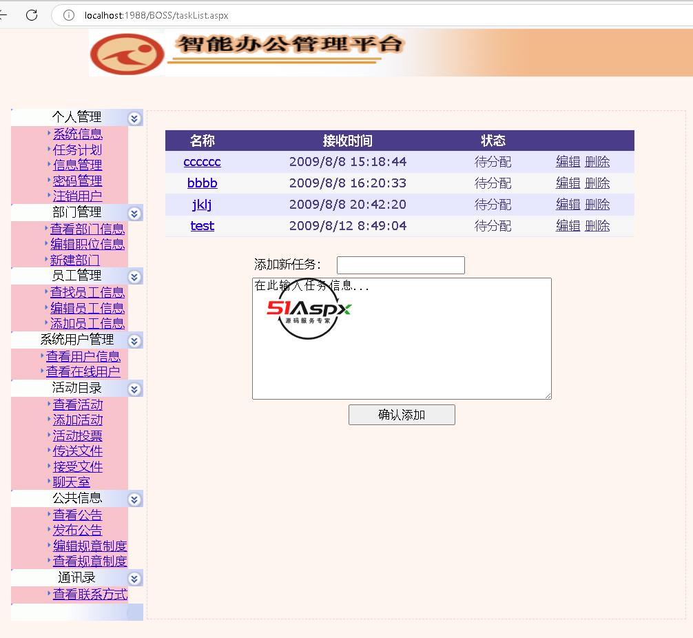Image resolution: width=693 pixels, height=638 pixels.
Task: Click timestamp 2009/8/12 8:49:04
Action: pyautogui.click(x=348, y=226)
